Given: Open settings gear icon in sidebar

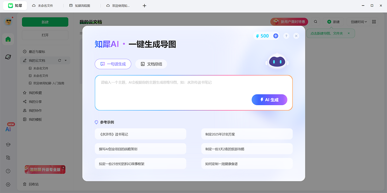Looking at the screenshot, I should 8,184.
